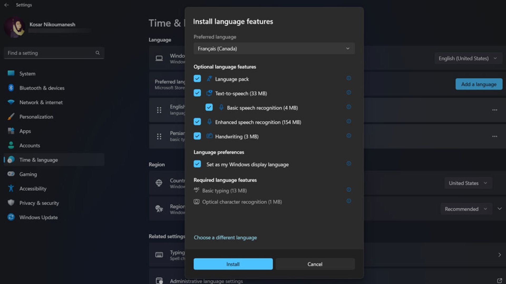Open the United States country dropdown
The width and height of the screenshot is (506, 284).
click(x=468, y=183)
